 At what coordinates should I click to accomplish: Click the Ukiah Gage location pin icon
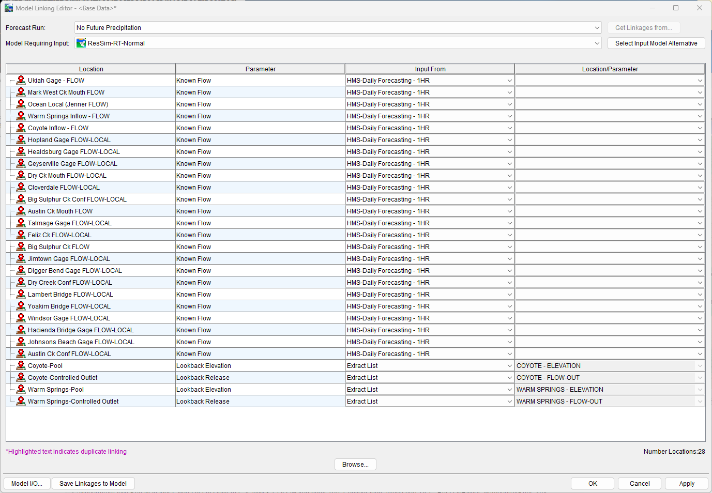pos(21,80)
